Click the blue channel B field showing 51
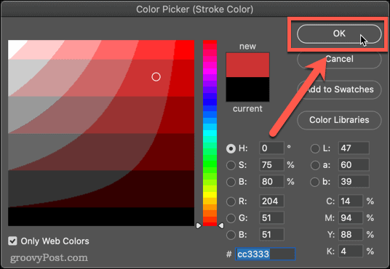390x269 pixels. 271,234
